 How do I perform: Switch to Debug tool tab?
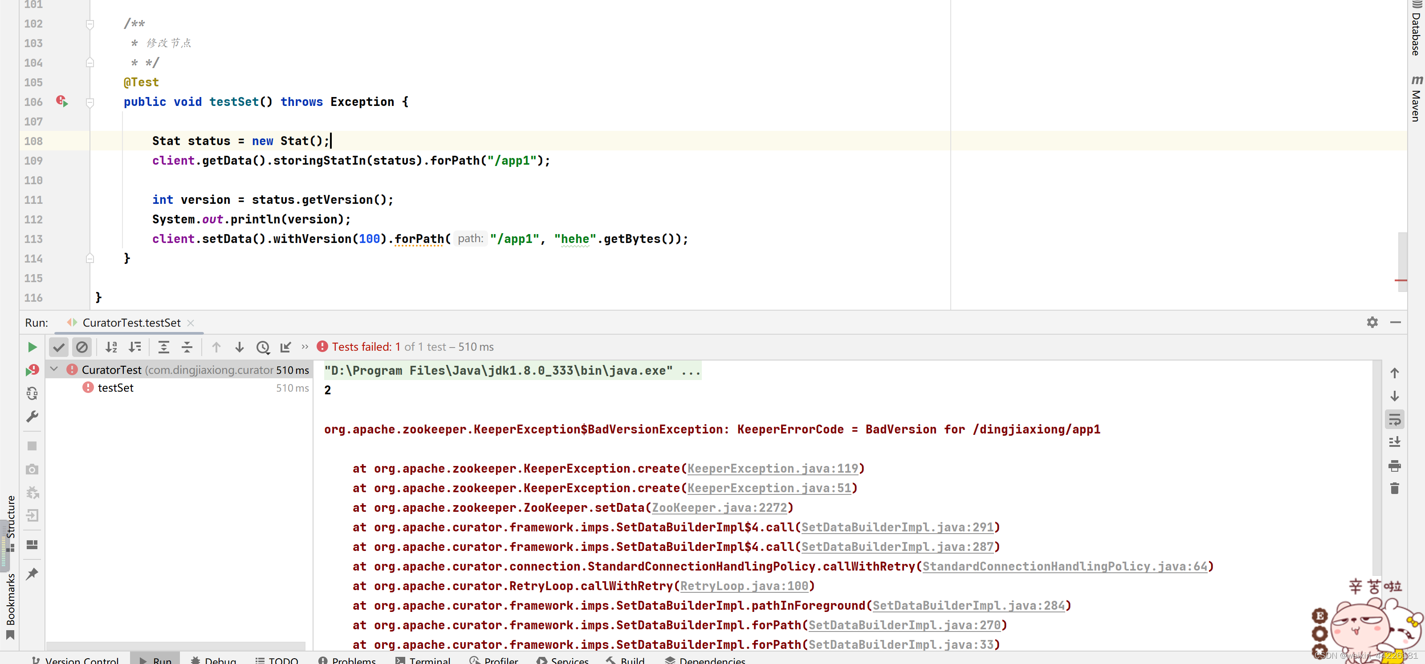pos(214,660)
